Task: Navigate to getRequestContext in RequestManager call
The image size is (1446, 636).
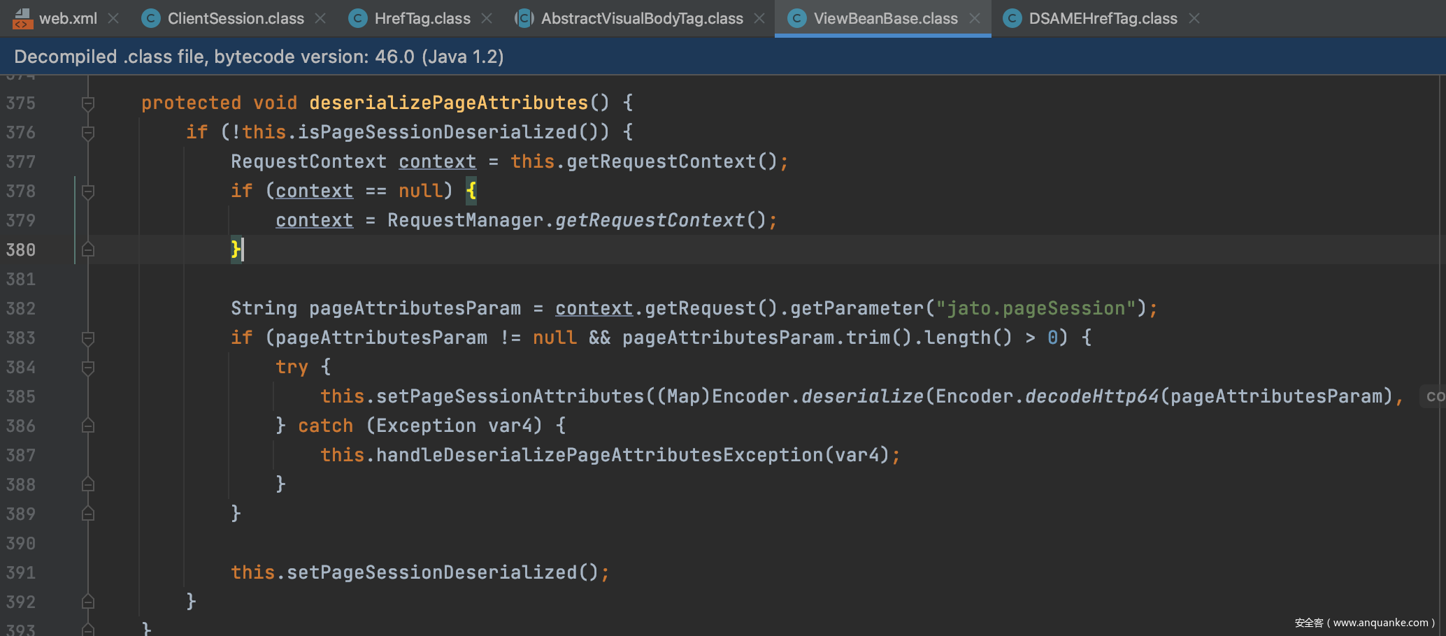Action: (650, 220)
